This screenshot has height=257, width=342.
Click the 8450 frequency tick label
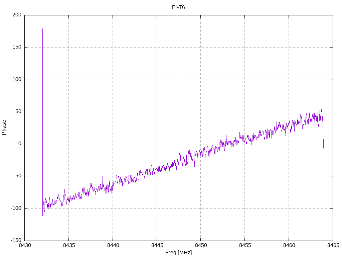click(200, 246)
